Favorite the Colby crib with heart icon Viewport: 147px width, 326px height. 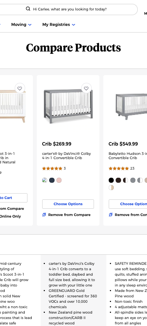pyautogui.click(x=86, y=88)
